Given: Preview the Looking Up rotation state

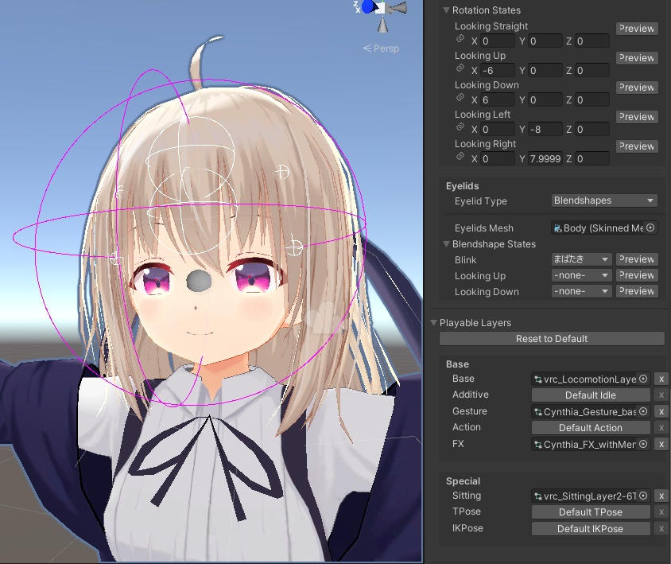Looking at the screenshot, I should 636,57.
